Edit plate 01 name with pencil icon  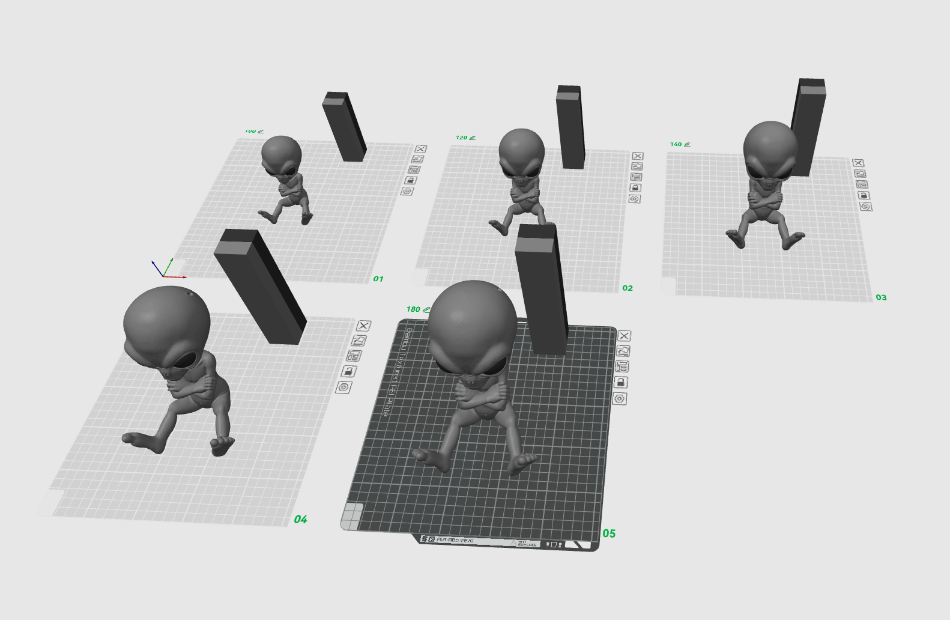261,131
